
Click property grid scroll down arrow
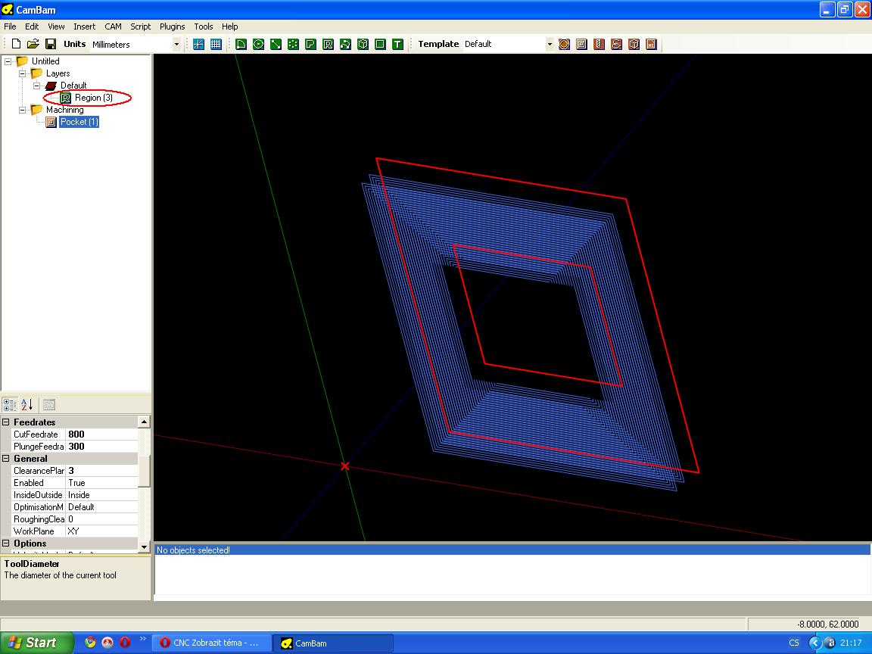tap(144, 547)
